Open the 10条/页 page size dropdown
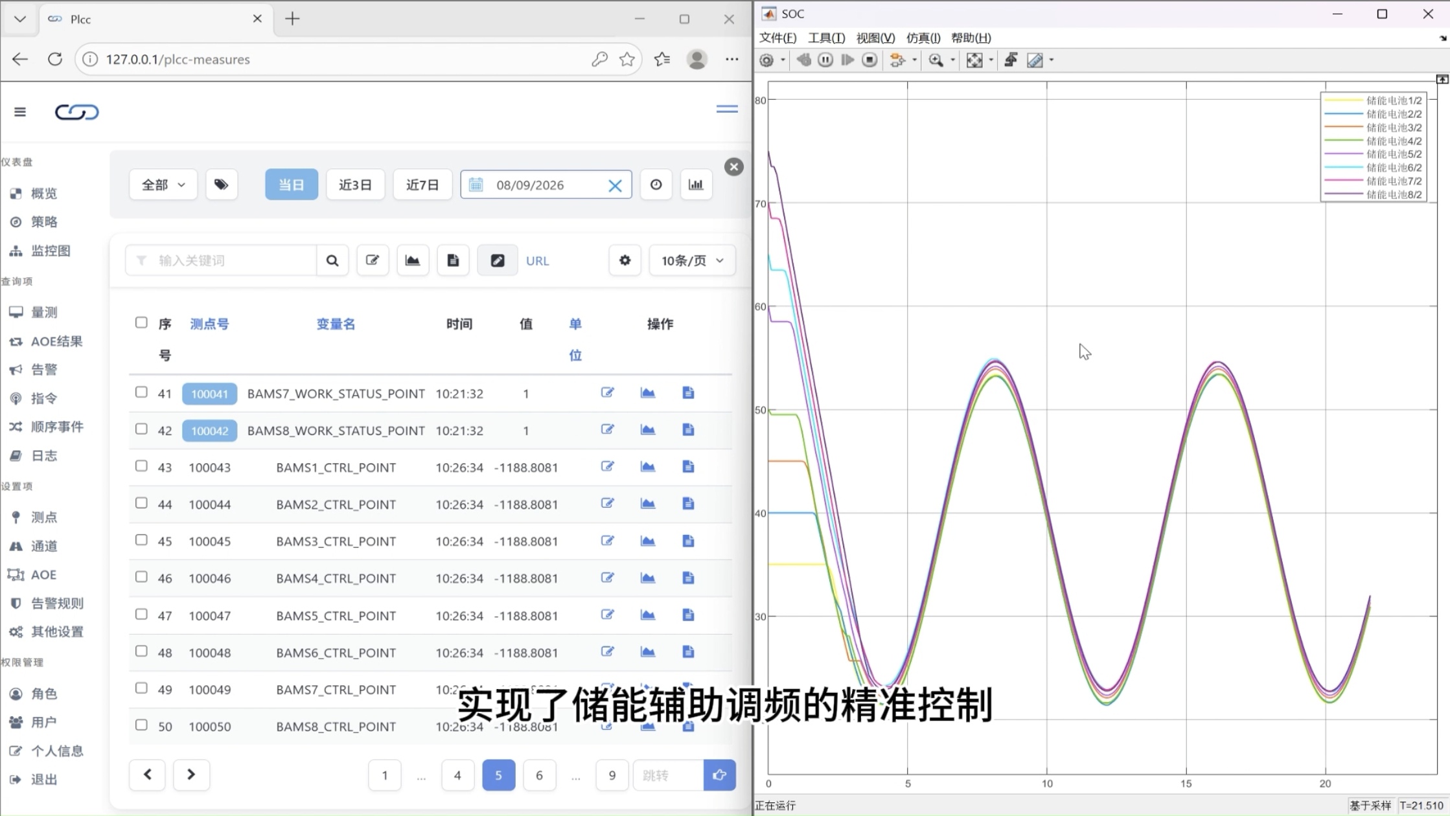 (x=692, y=260)
